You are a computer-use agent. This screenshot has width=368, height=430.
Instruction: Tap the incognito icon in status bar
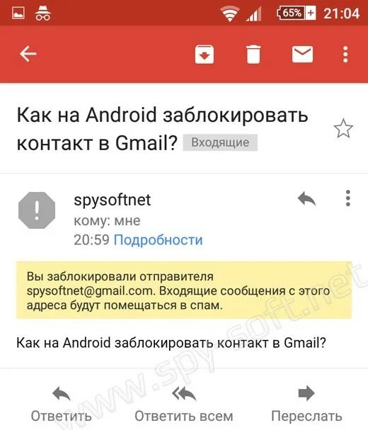(43, 13)
